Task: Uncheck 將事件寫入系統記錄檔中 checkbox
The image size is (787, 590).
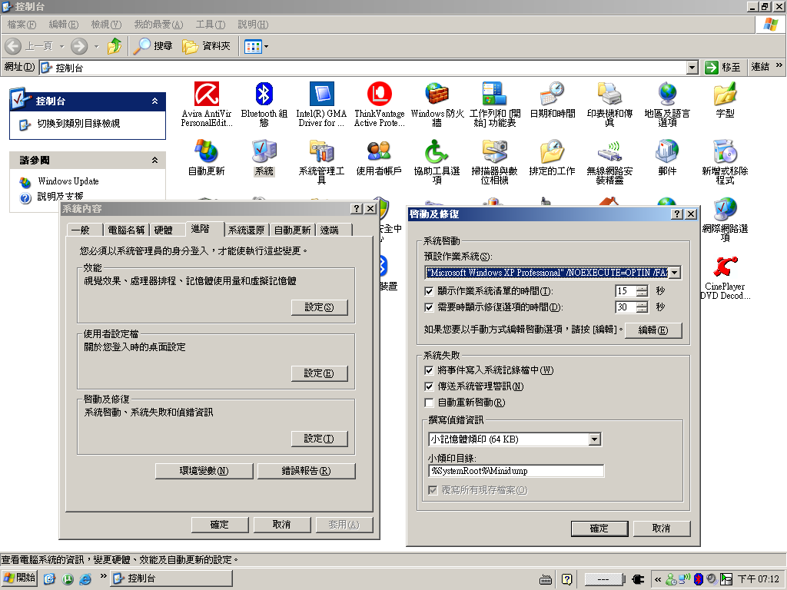Action: (429, 370)
